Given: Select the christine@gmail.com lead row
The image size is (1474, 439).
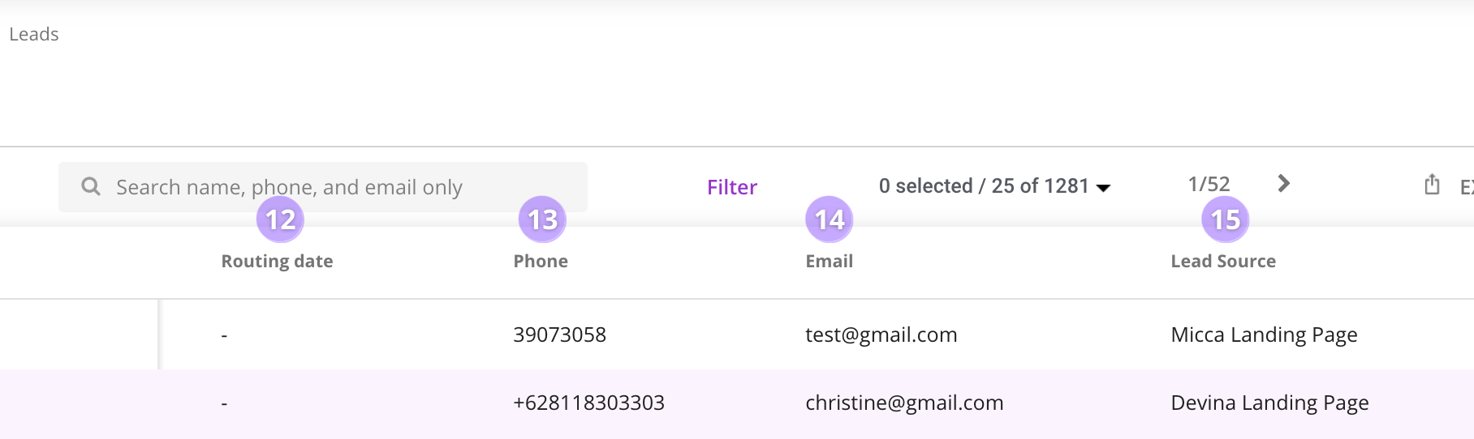Looking at the screenshot, I should pos(903,403).
